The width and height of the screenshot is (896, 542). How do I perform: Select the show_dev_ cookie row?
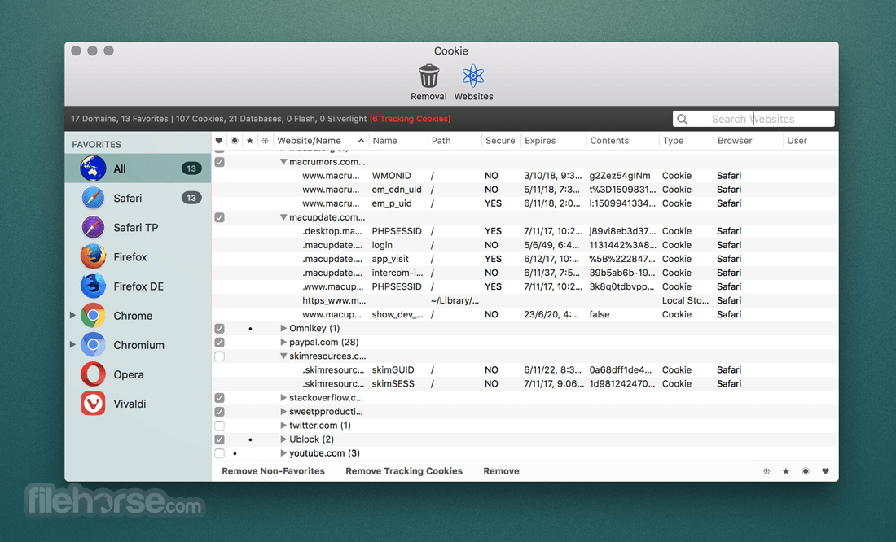525,315
